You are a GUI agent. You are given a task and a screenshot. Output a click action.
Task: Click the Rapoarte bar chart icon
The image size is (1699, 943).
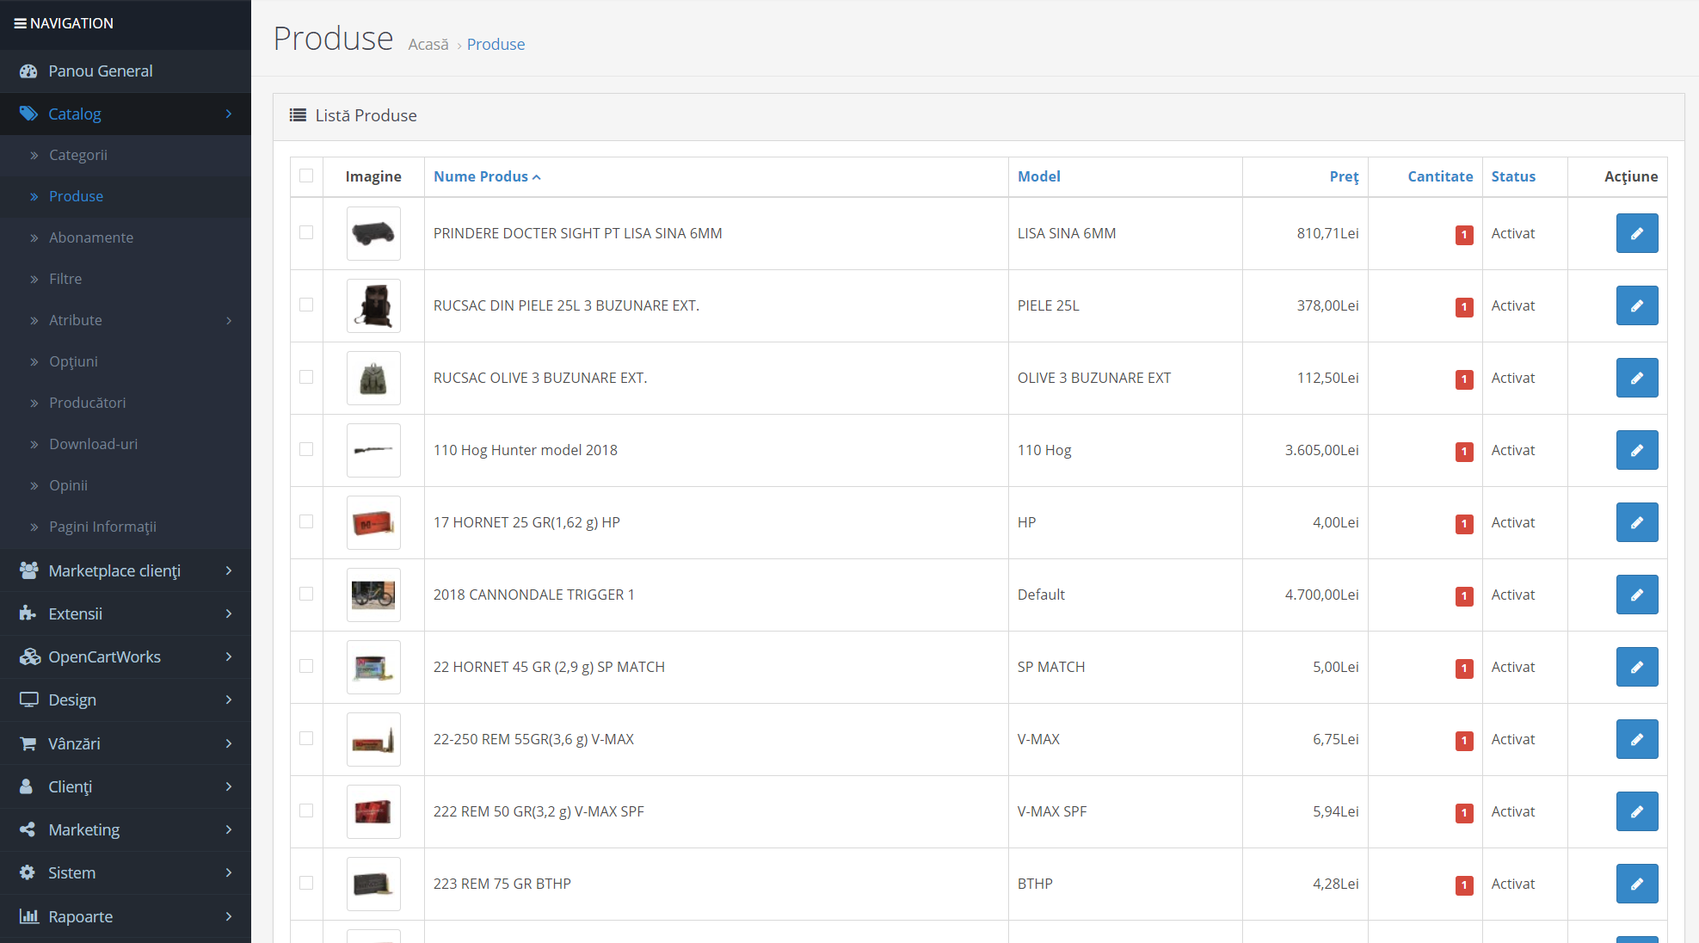coord(28,916)
